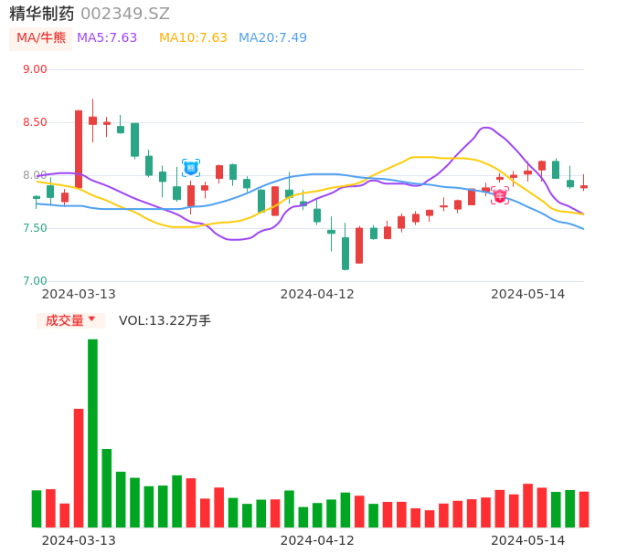Click the pink bull signal marker
627x553 pixels.
click(500, 195)
